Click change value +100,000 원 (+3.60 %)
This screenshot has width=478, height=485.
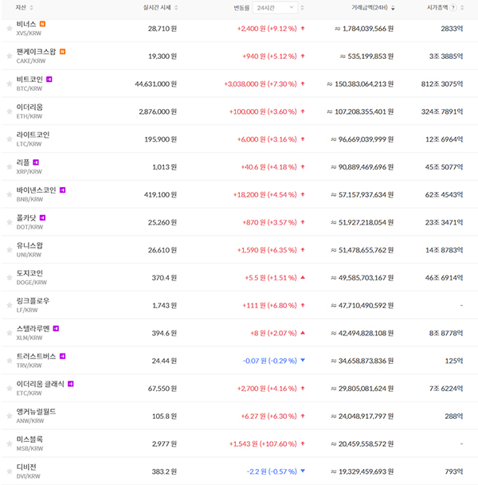263,111
